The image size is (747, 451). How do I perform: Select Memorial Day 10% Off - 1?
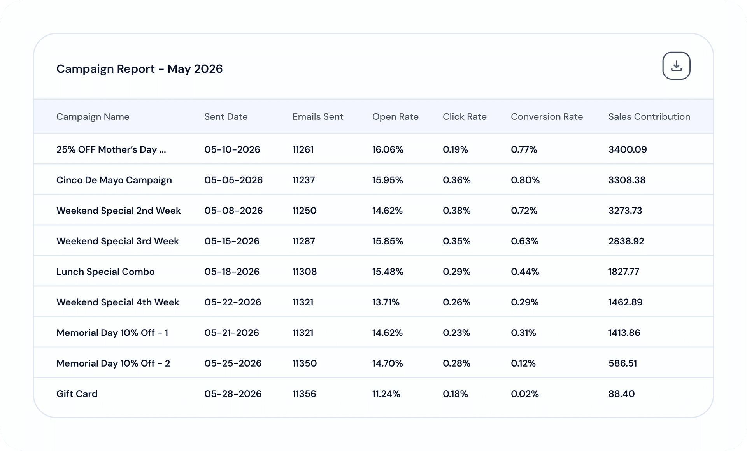coord(373,332)
